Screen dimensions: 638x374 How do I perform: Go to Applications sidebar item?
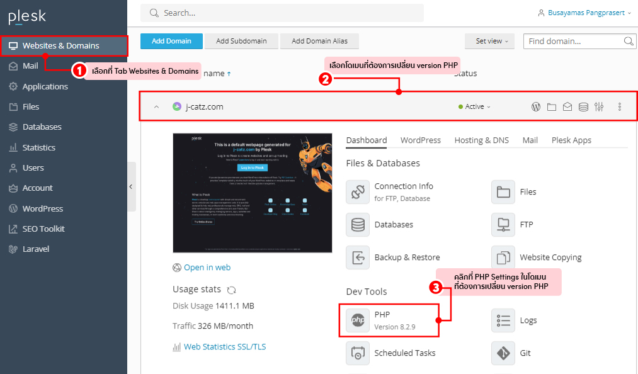click(x=38, y=86)
